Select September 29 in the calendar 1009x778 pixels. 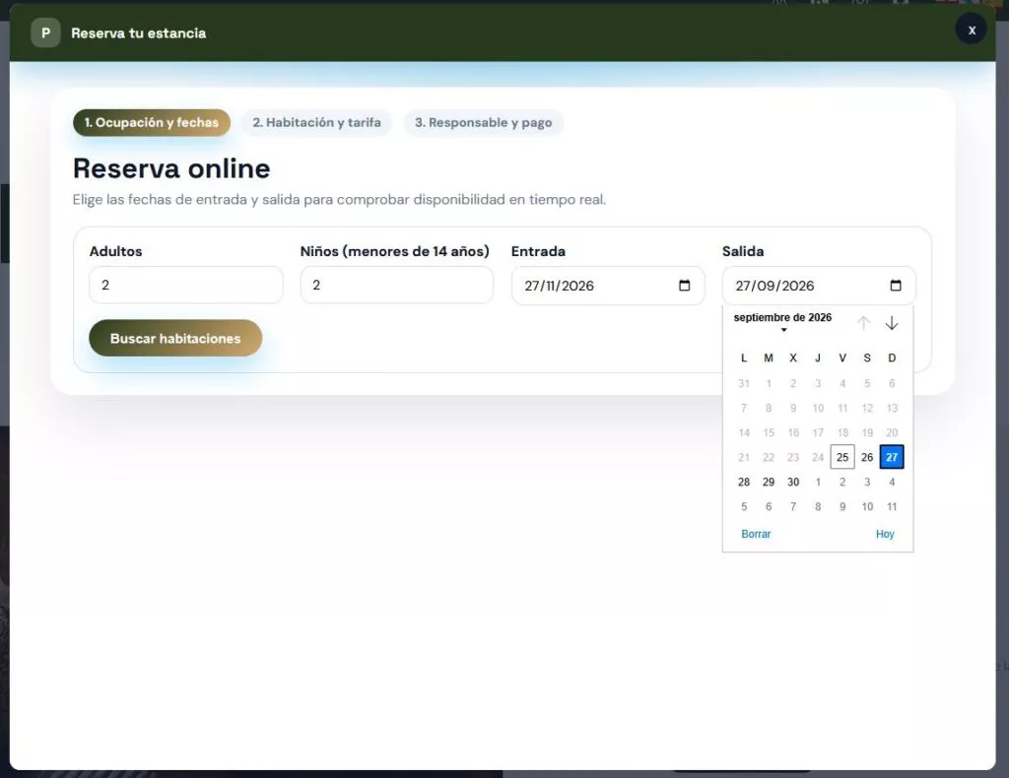click(x=769, y=482)
